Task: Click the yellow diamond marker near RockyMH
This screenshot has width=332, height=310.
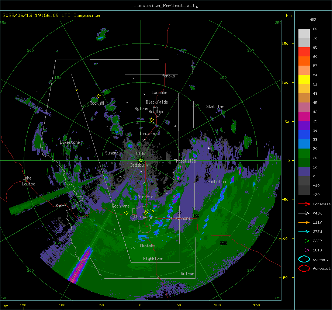Action: [x=98, y=96]
